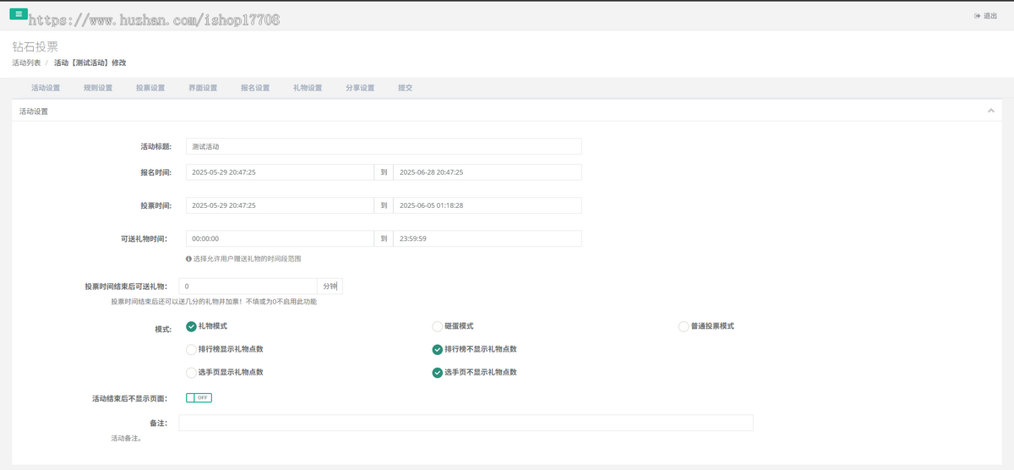Click the 备注 remarks input field
Viewport: 1014px width, 470px height.
pyautogui.click(x=466, y=423)
